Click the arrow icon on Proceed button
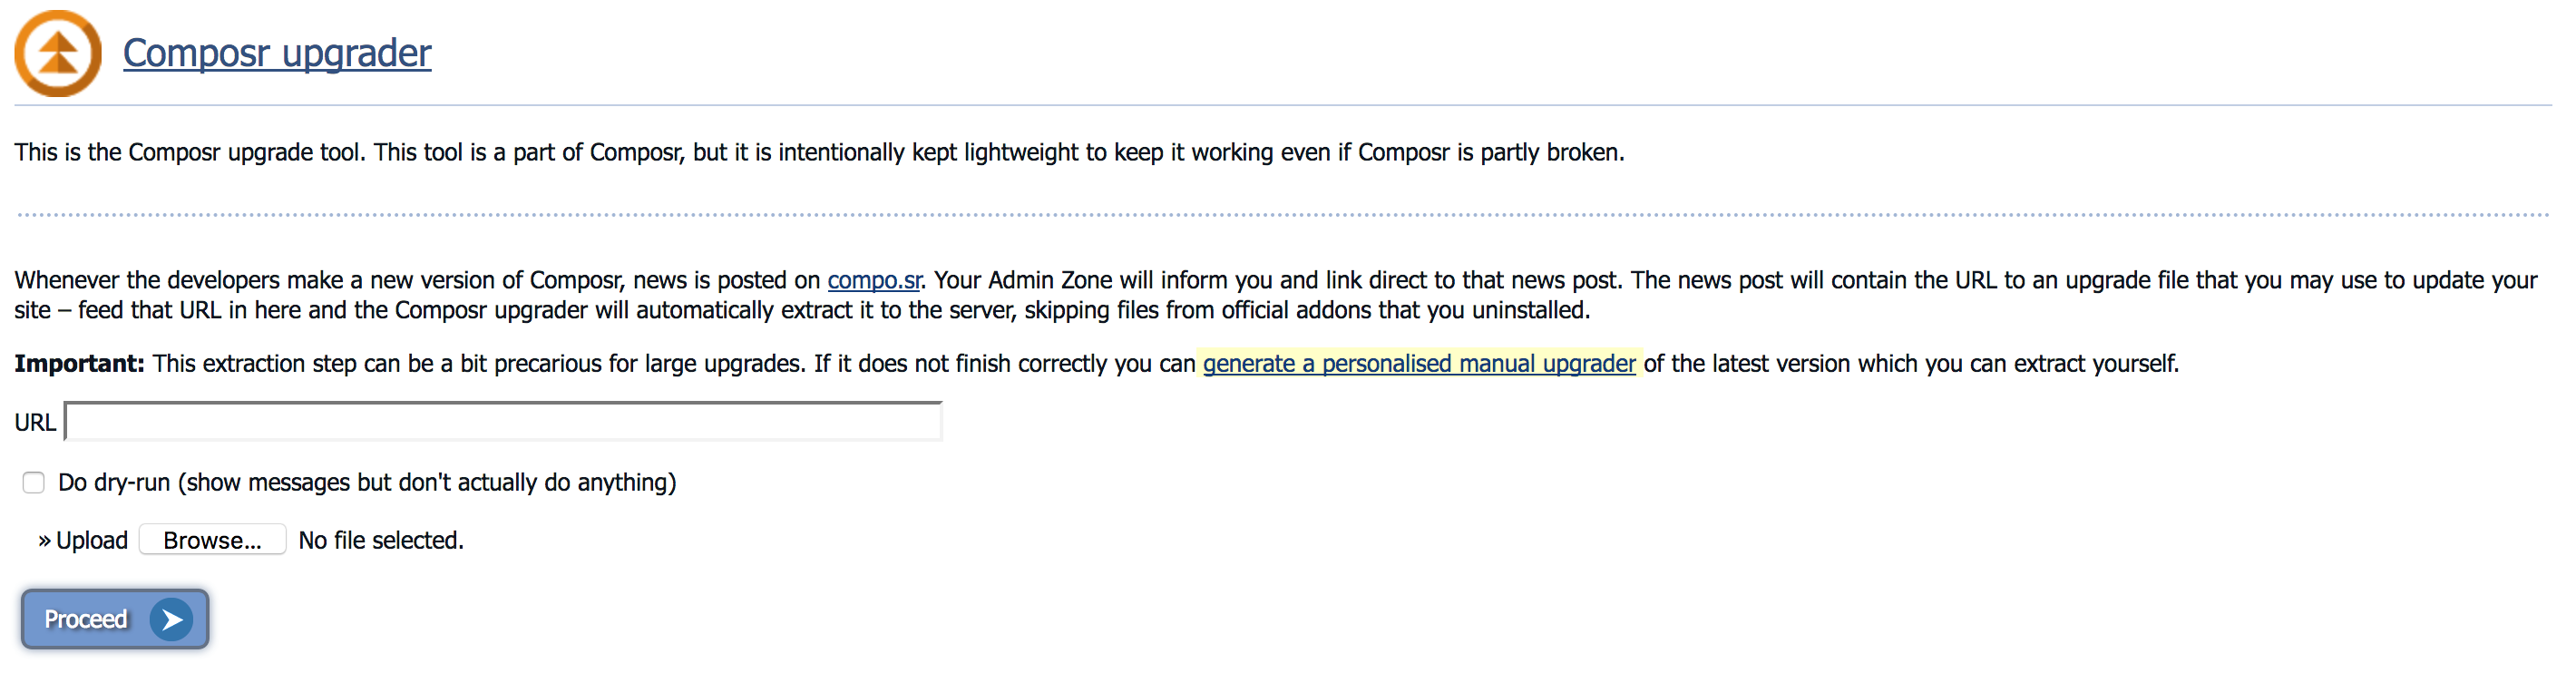 [172, 620]
